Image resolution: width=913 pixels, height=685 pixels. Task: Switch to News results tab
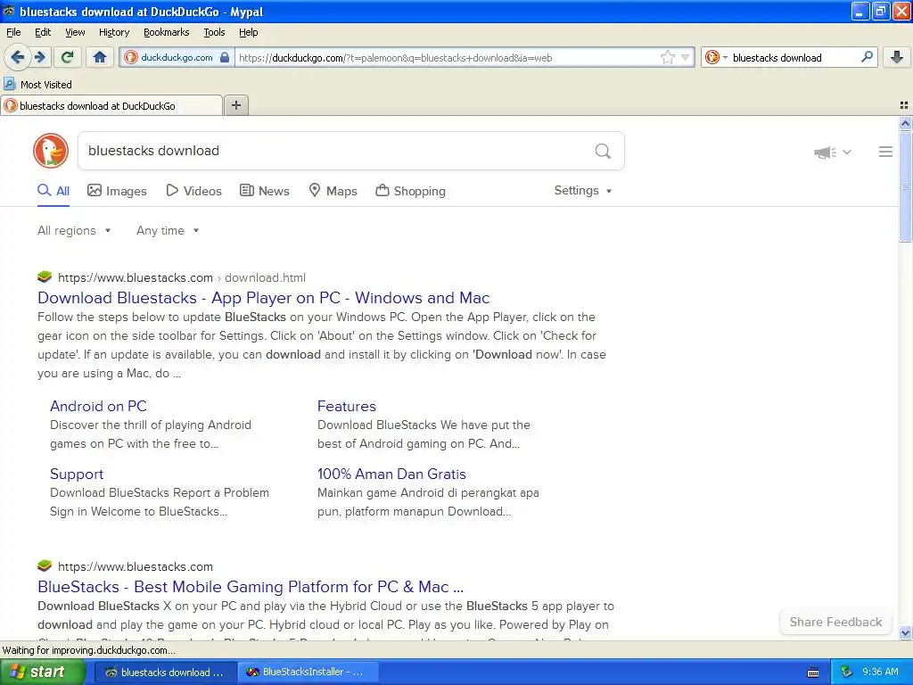tap(265, 191)
